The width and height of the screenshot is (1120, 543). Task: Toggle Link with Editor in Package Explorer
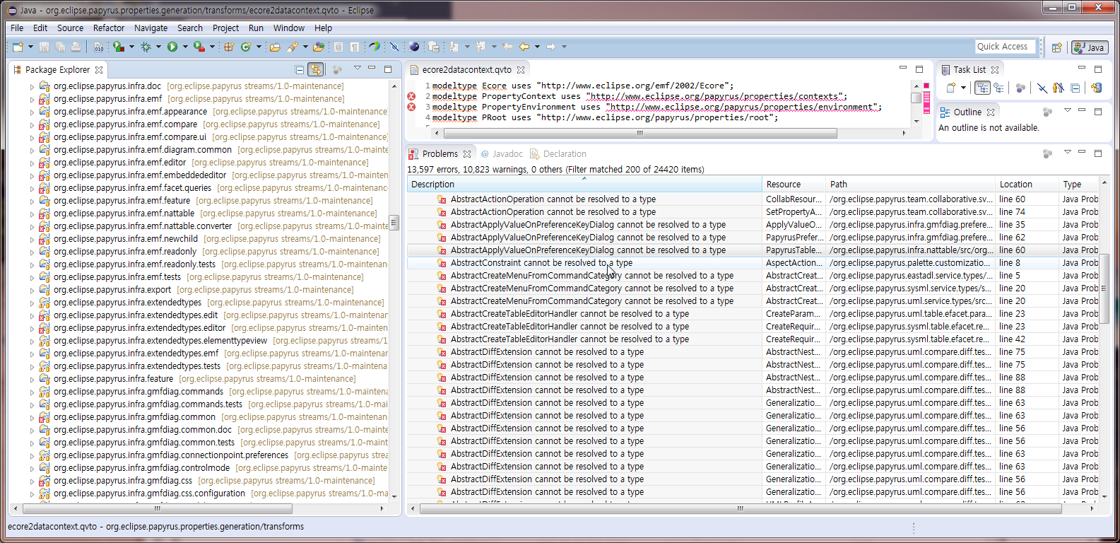(316, 69)
